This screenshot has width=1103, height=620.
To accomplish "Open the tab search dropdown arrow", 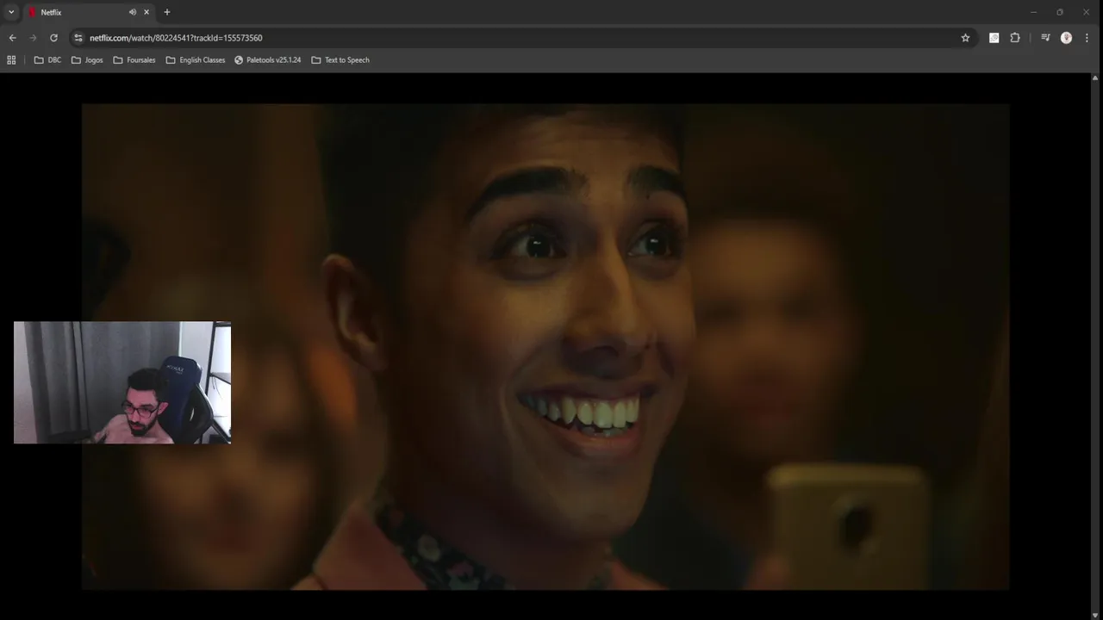I will coord(11,12).
